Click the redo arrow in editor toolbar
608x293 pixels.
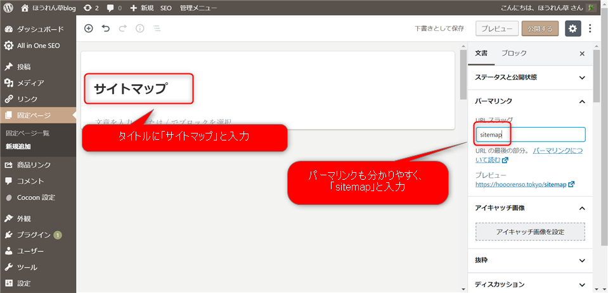123,28
